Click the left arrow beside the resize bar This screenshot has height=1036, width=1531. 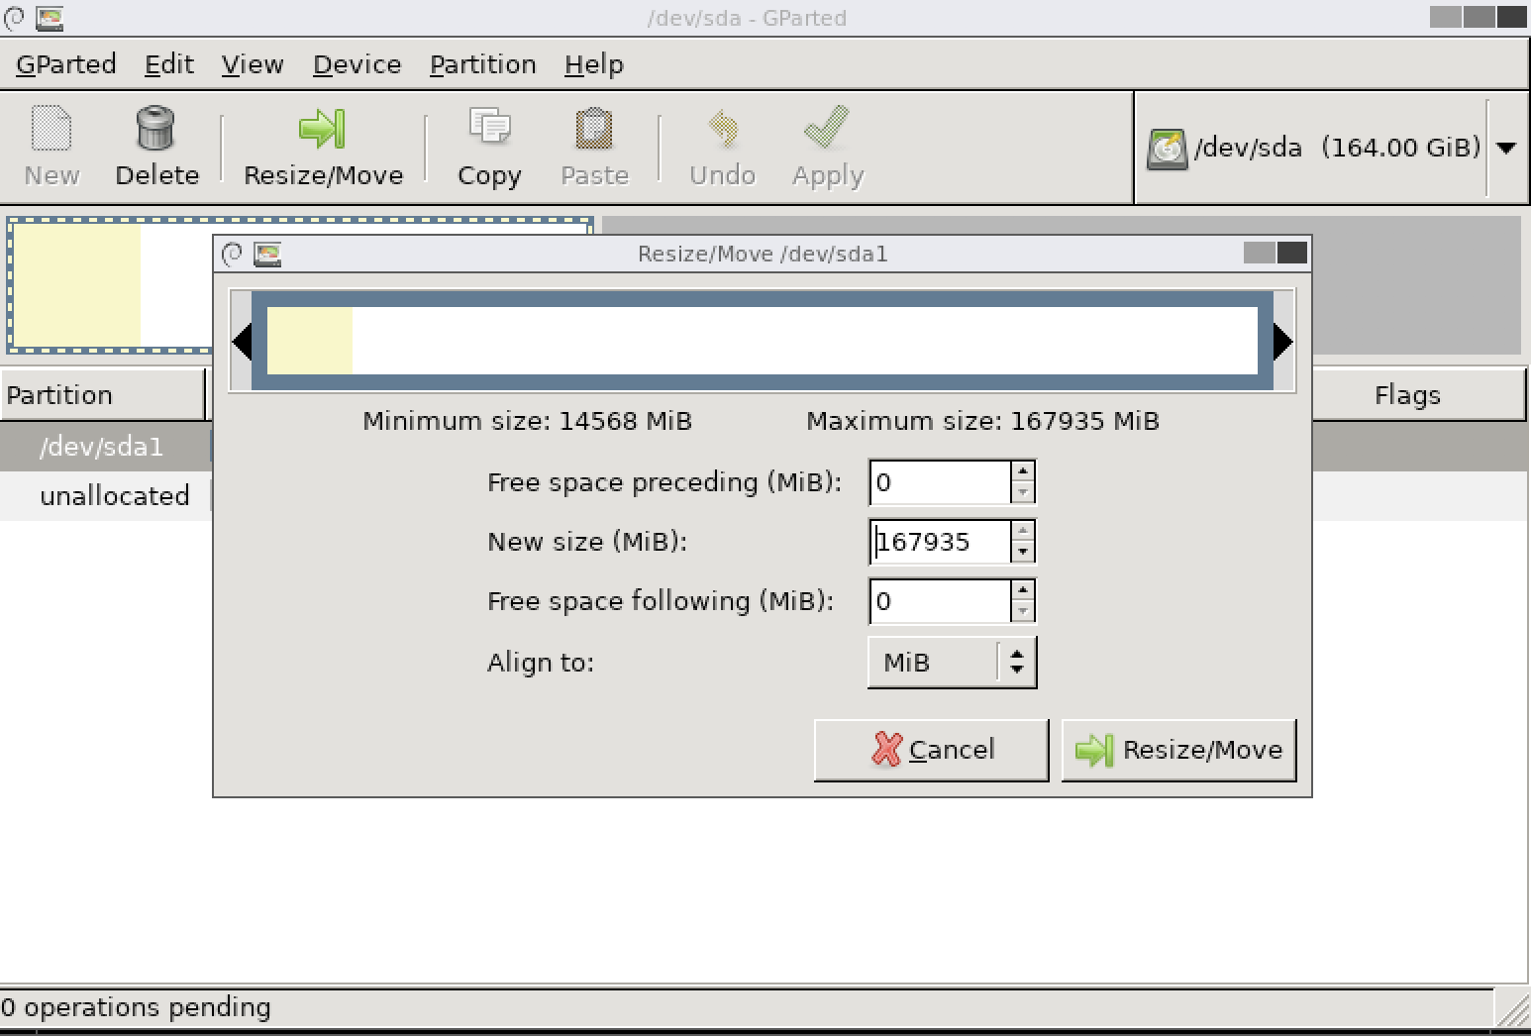point(244,340)
